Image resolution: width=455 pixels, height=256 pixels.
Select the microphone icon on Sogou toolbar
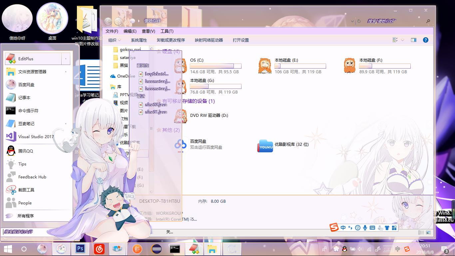[x=365, y=228]
